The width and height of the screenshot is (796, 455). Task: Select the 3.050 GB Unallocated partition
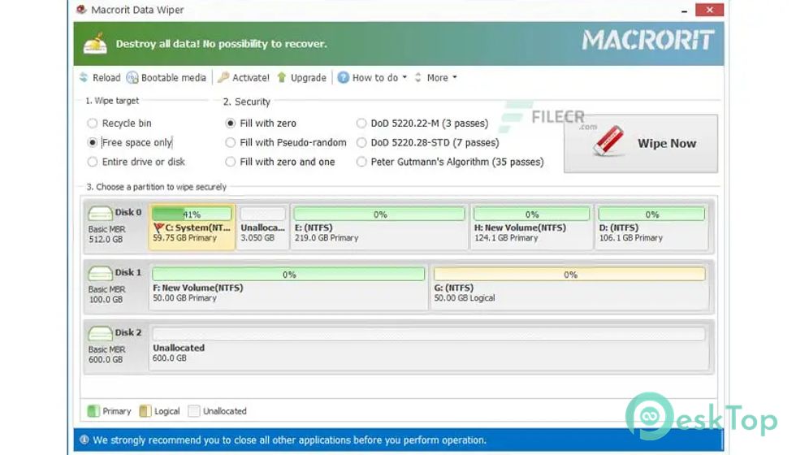pyautogui.click(x=262, y=227)
